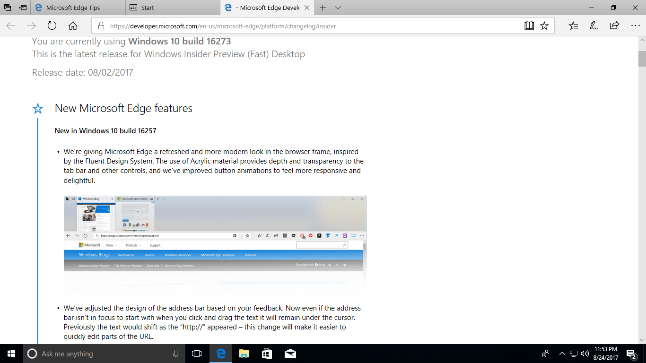Open the Home page
Image resolution: width=646 pixels, height=363 pixels.
[x=73, y=26]
